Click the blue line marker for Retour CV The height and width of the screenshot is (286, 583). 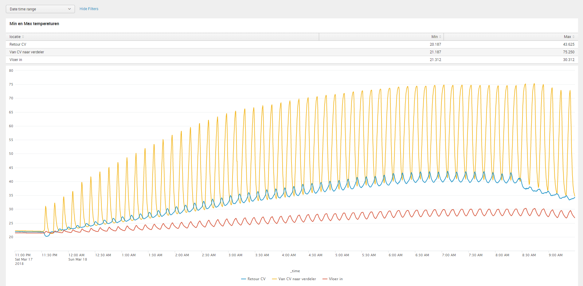pyautogui.click(x=244, y=279)
